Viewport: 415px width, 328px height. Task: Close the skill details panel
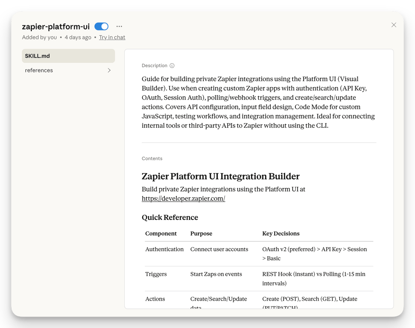click(394, 25)
